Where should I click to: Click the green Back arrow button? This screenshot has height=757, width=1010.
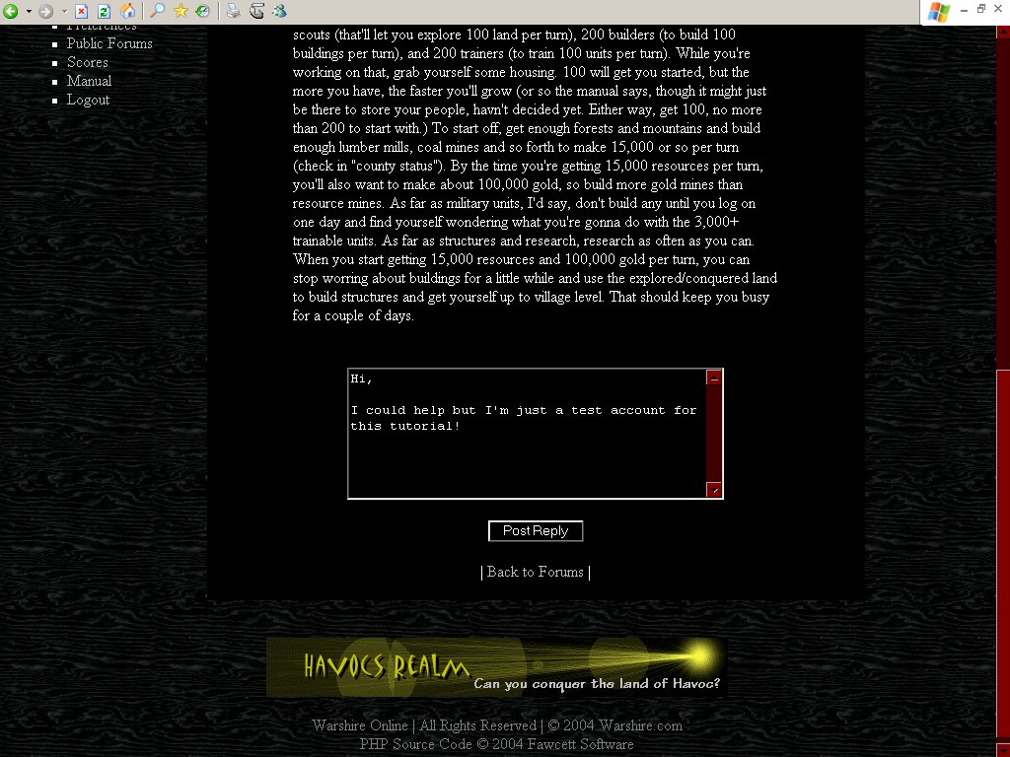[12, 11]
